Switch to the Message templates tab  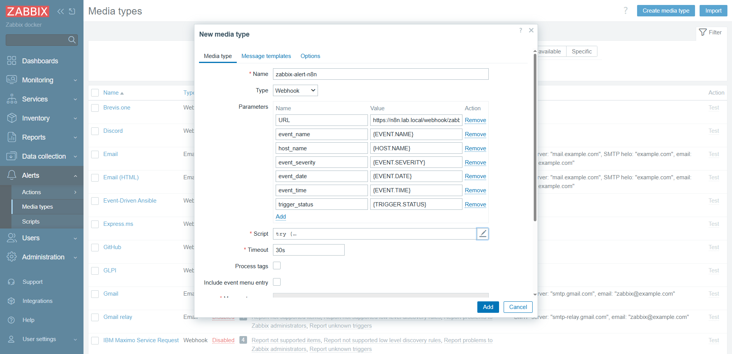tap(266, 56)
